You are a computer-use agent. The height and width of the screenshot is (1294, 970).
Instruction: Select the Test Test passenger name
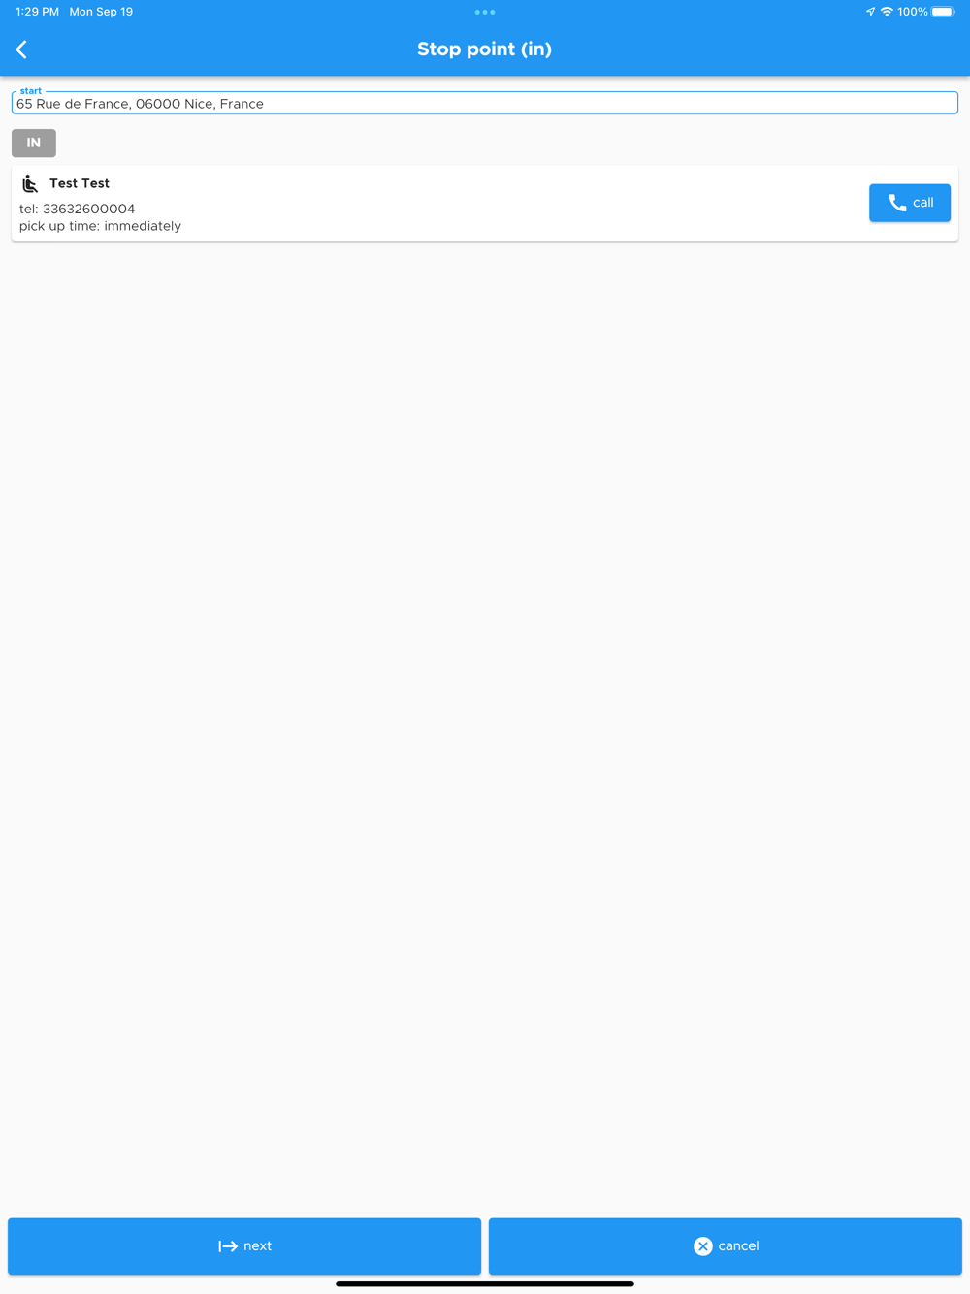pos(80,183)
